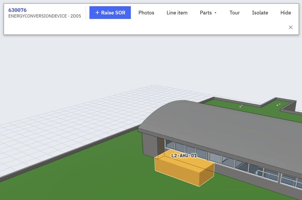Start the Tour for this asset

click(234, 13)
